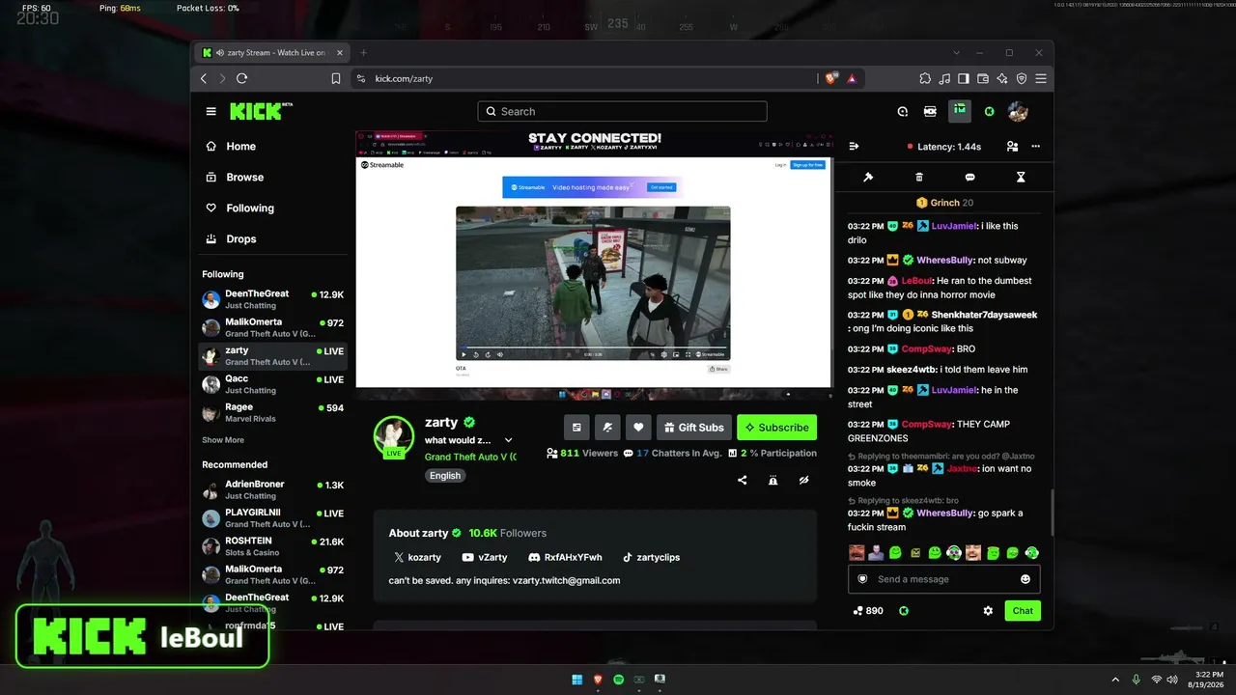
Task: Open the user profile avatar menu
Action: (1018, 112)
